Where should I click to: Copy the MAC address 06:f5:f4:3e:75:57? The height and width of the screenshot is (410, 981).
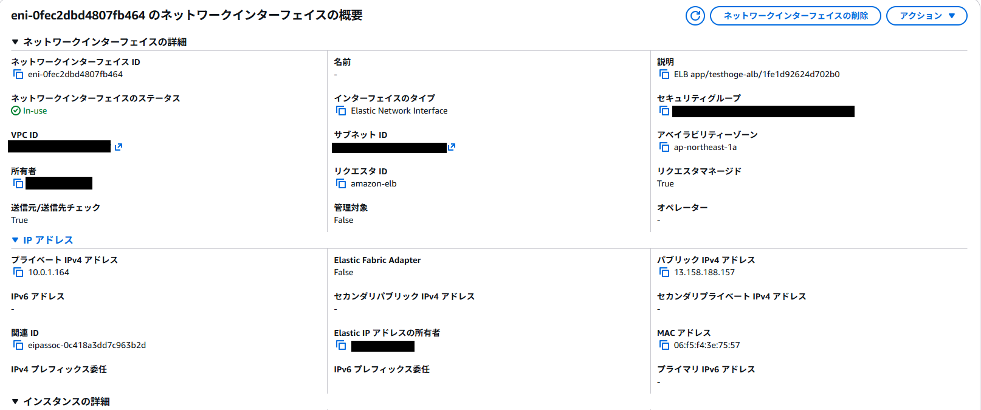(664, 346)
